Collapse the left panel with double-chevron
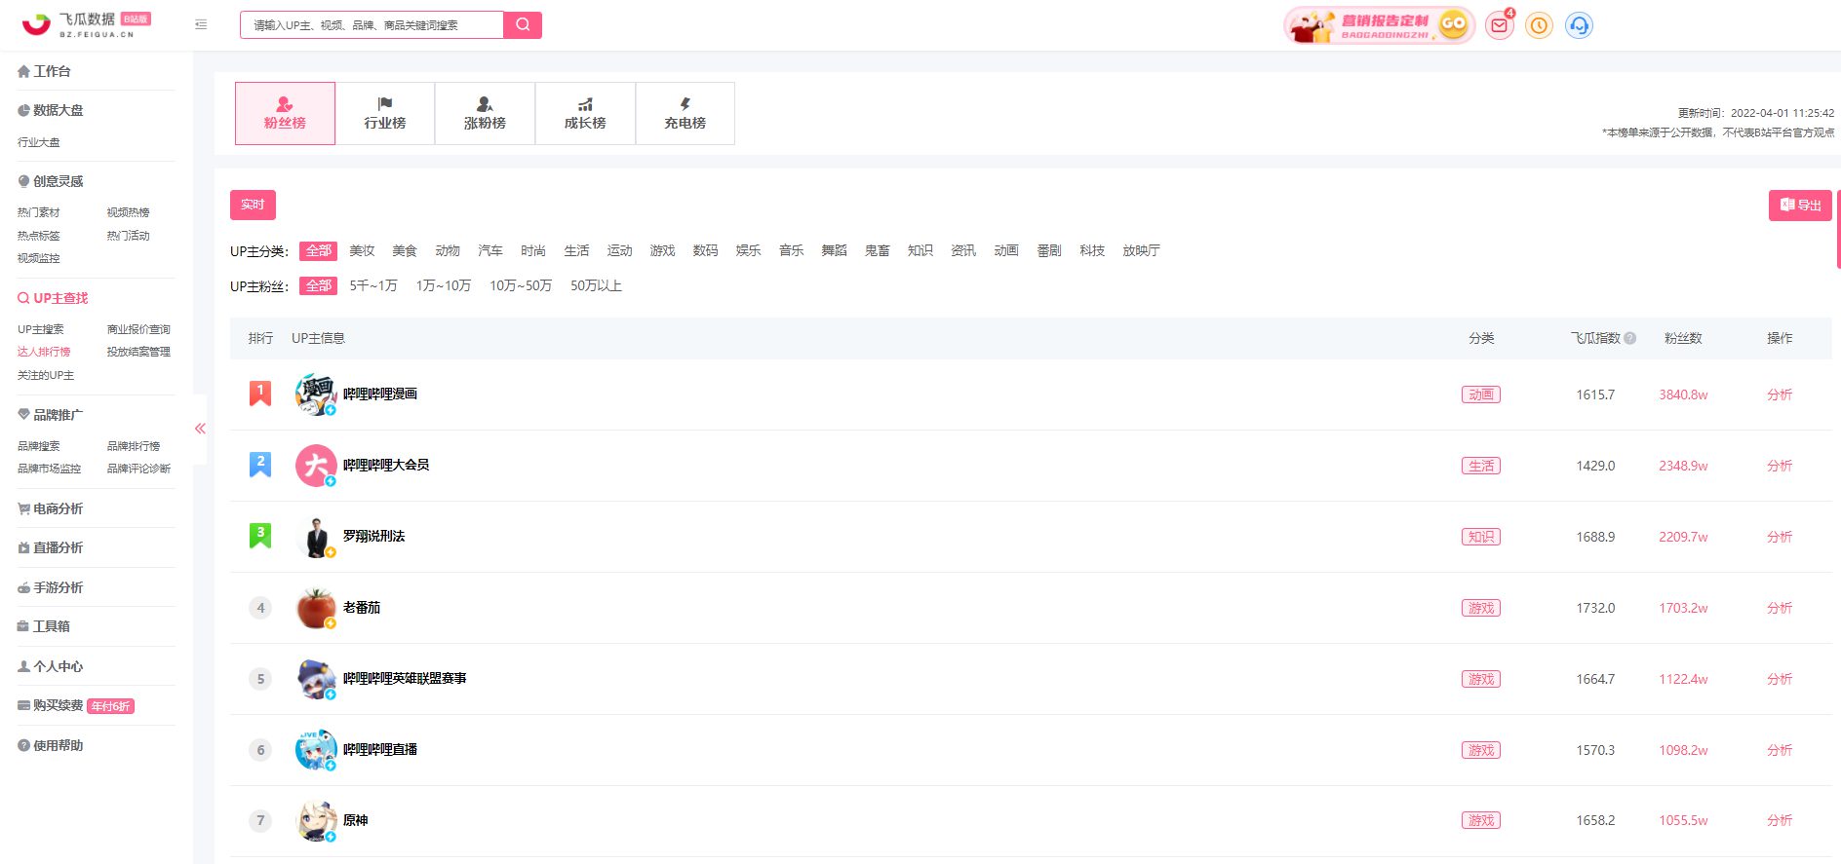This screenshot has width=1841, height=864. click(x=200, y=429)
